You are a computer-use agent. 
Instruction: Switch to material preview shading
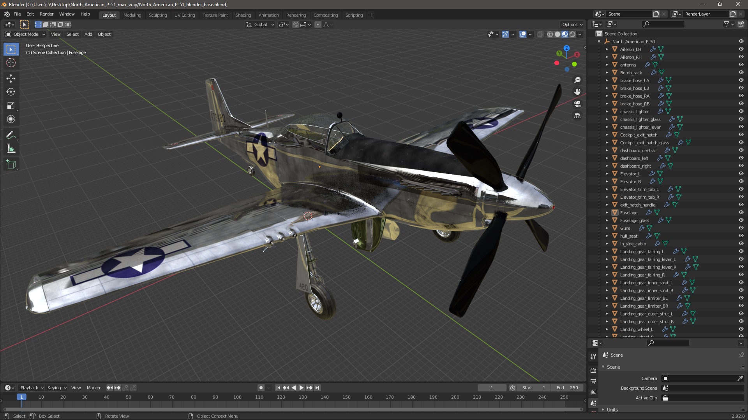tap(565, 34)
